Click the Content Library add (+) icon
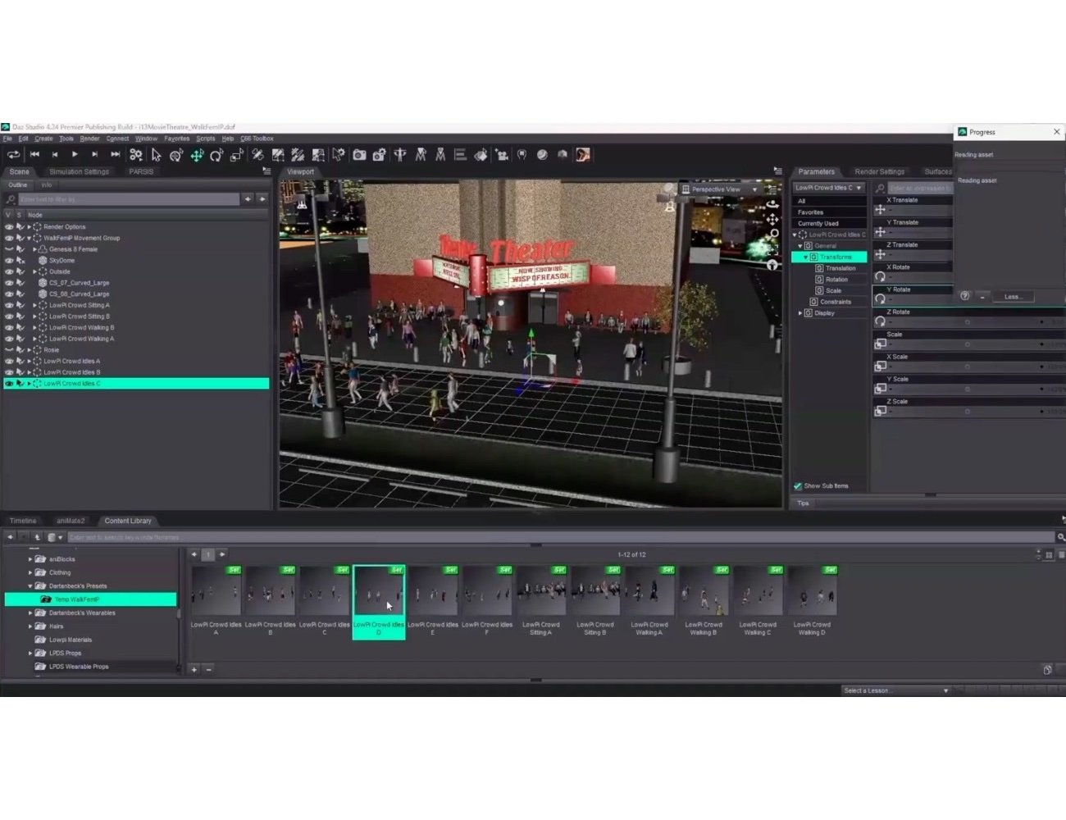The height and width of the screenshot is (820, 1066). coord(194,669)
